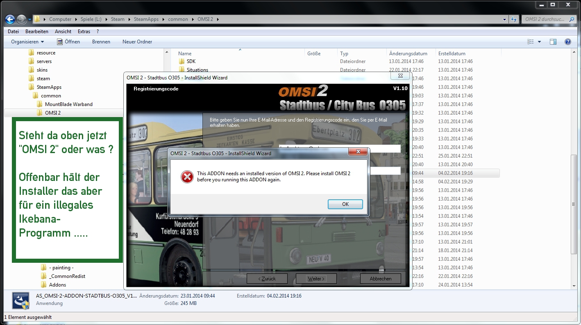Click Abbrechen in the InstallShield wizard
The width and height of the screenshot is (581, 325).
coord(381,278)
